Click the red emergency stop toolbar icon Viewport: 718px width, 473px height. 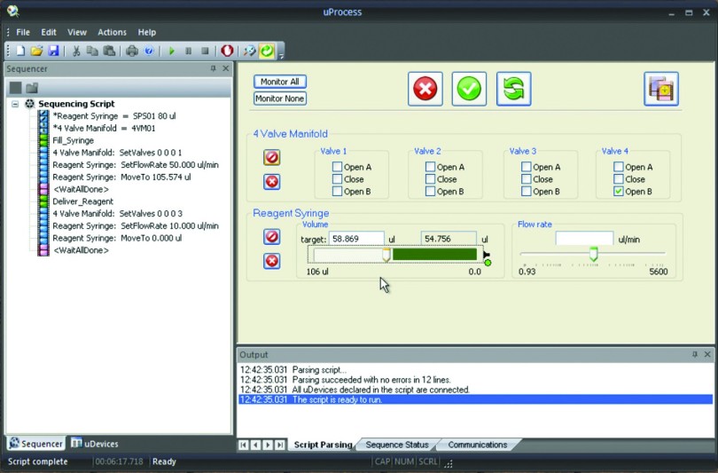click(227, 51)
